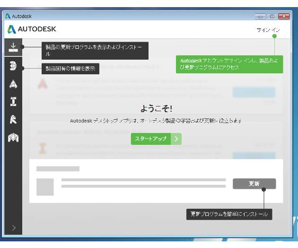Image resolution: width=298 pixels, height=248 pixels.
Task: Click the サイン イン link
Action: (268, 30)
